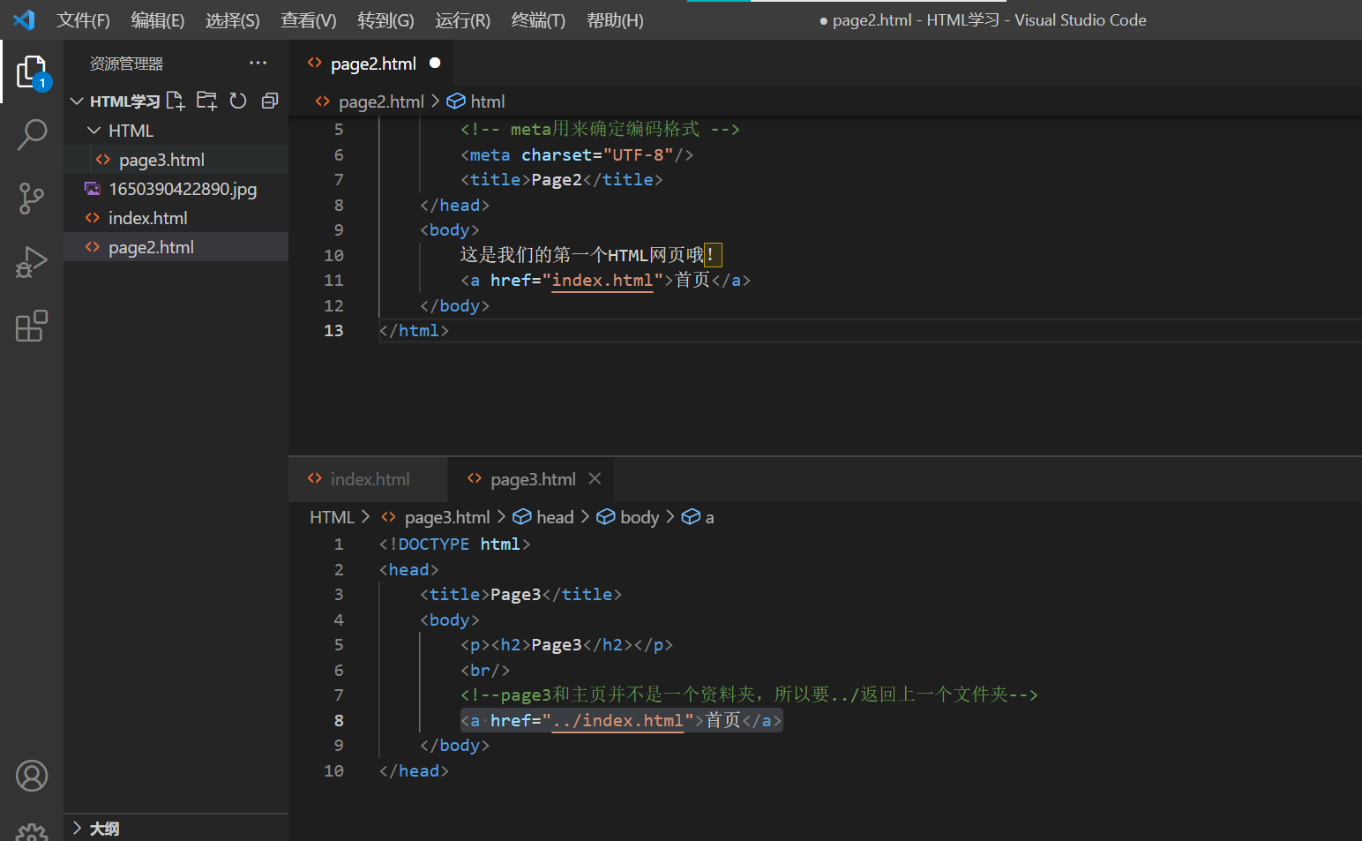Open the Explorer view in activity bar
This screenshot has width=1362, height=841.
32,71
